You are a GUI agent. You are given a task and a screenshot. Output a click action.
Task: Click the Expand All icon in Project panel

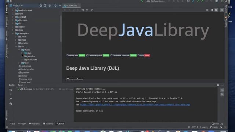coord(45,5)
